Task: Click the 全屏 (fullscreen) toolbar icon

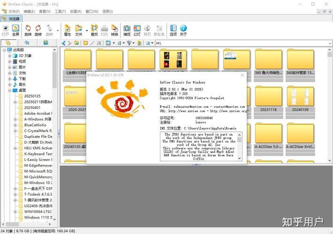Action: coord(15,30)
